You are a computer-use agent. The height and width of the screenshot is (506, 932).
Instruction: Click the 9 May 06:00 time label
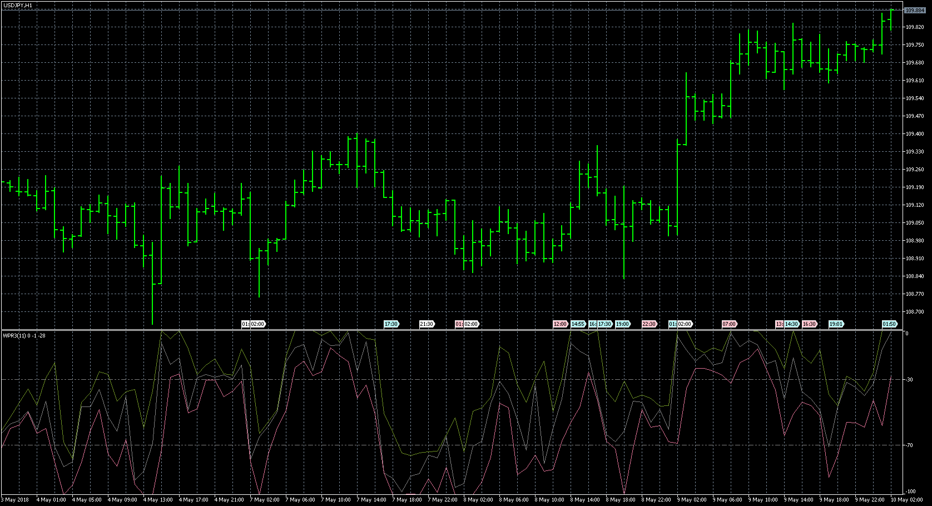pos(729,500)
